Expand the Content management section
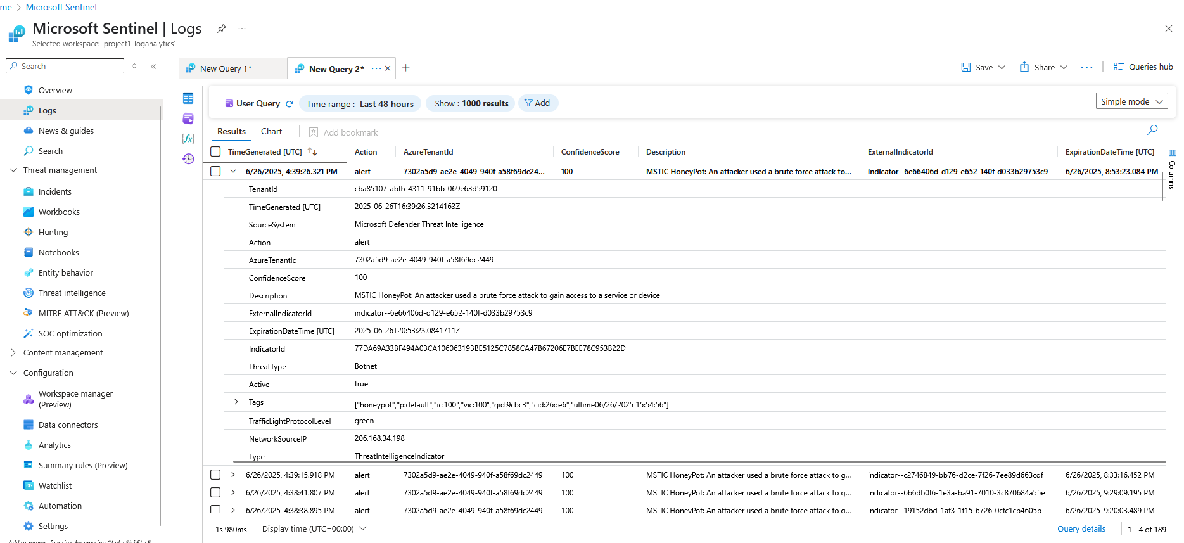Viewport: 1184px width, 543px height. point(13,352)
